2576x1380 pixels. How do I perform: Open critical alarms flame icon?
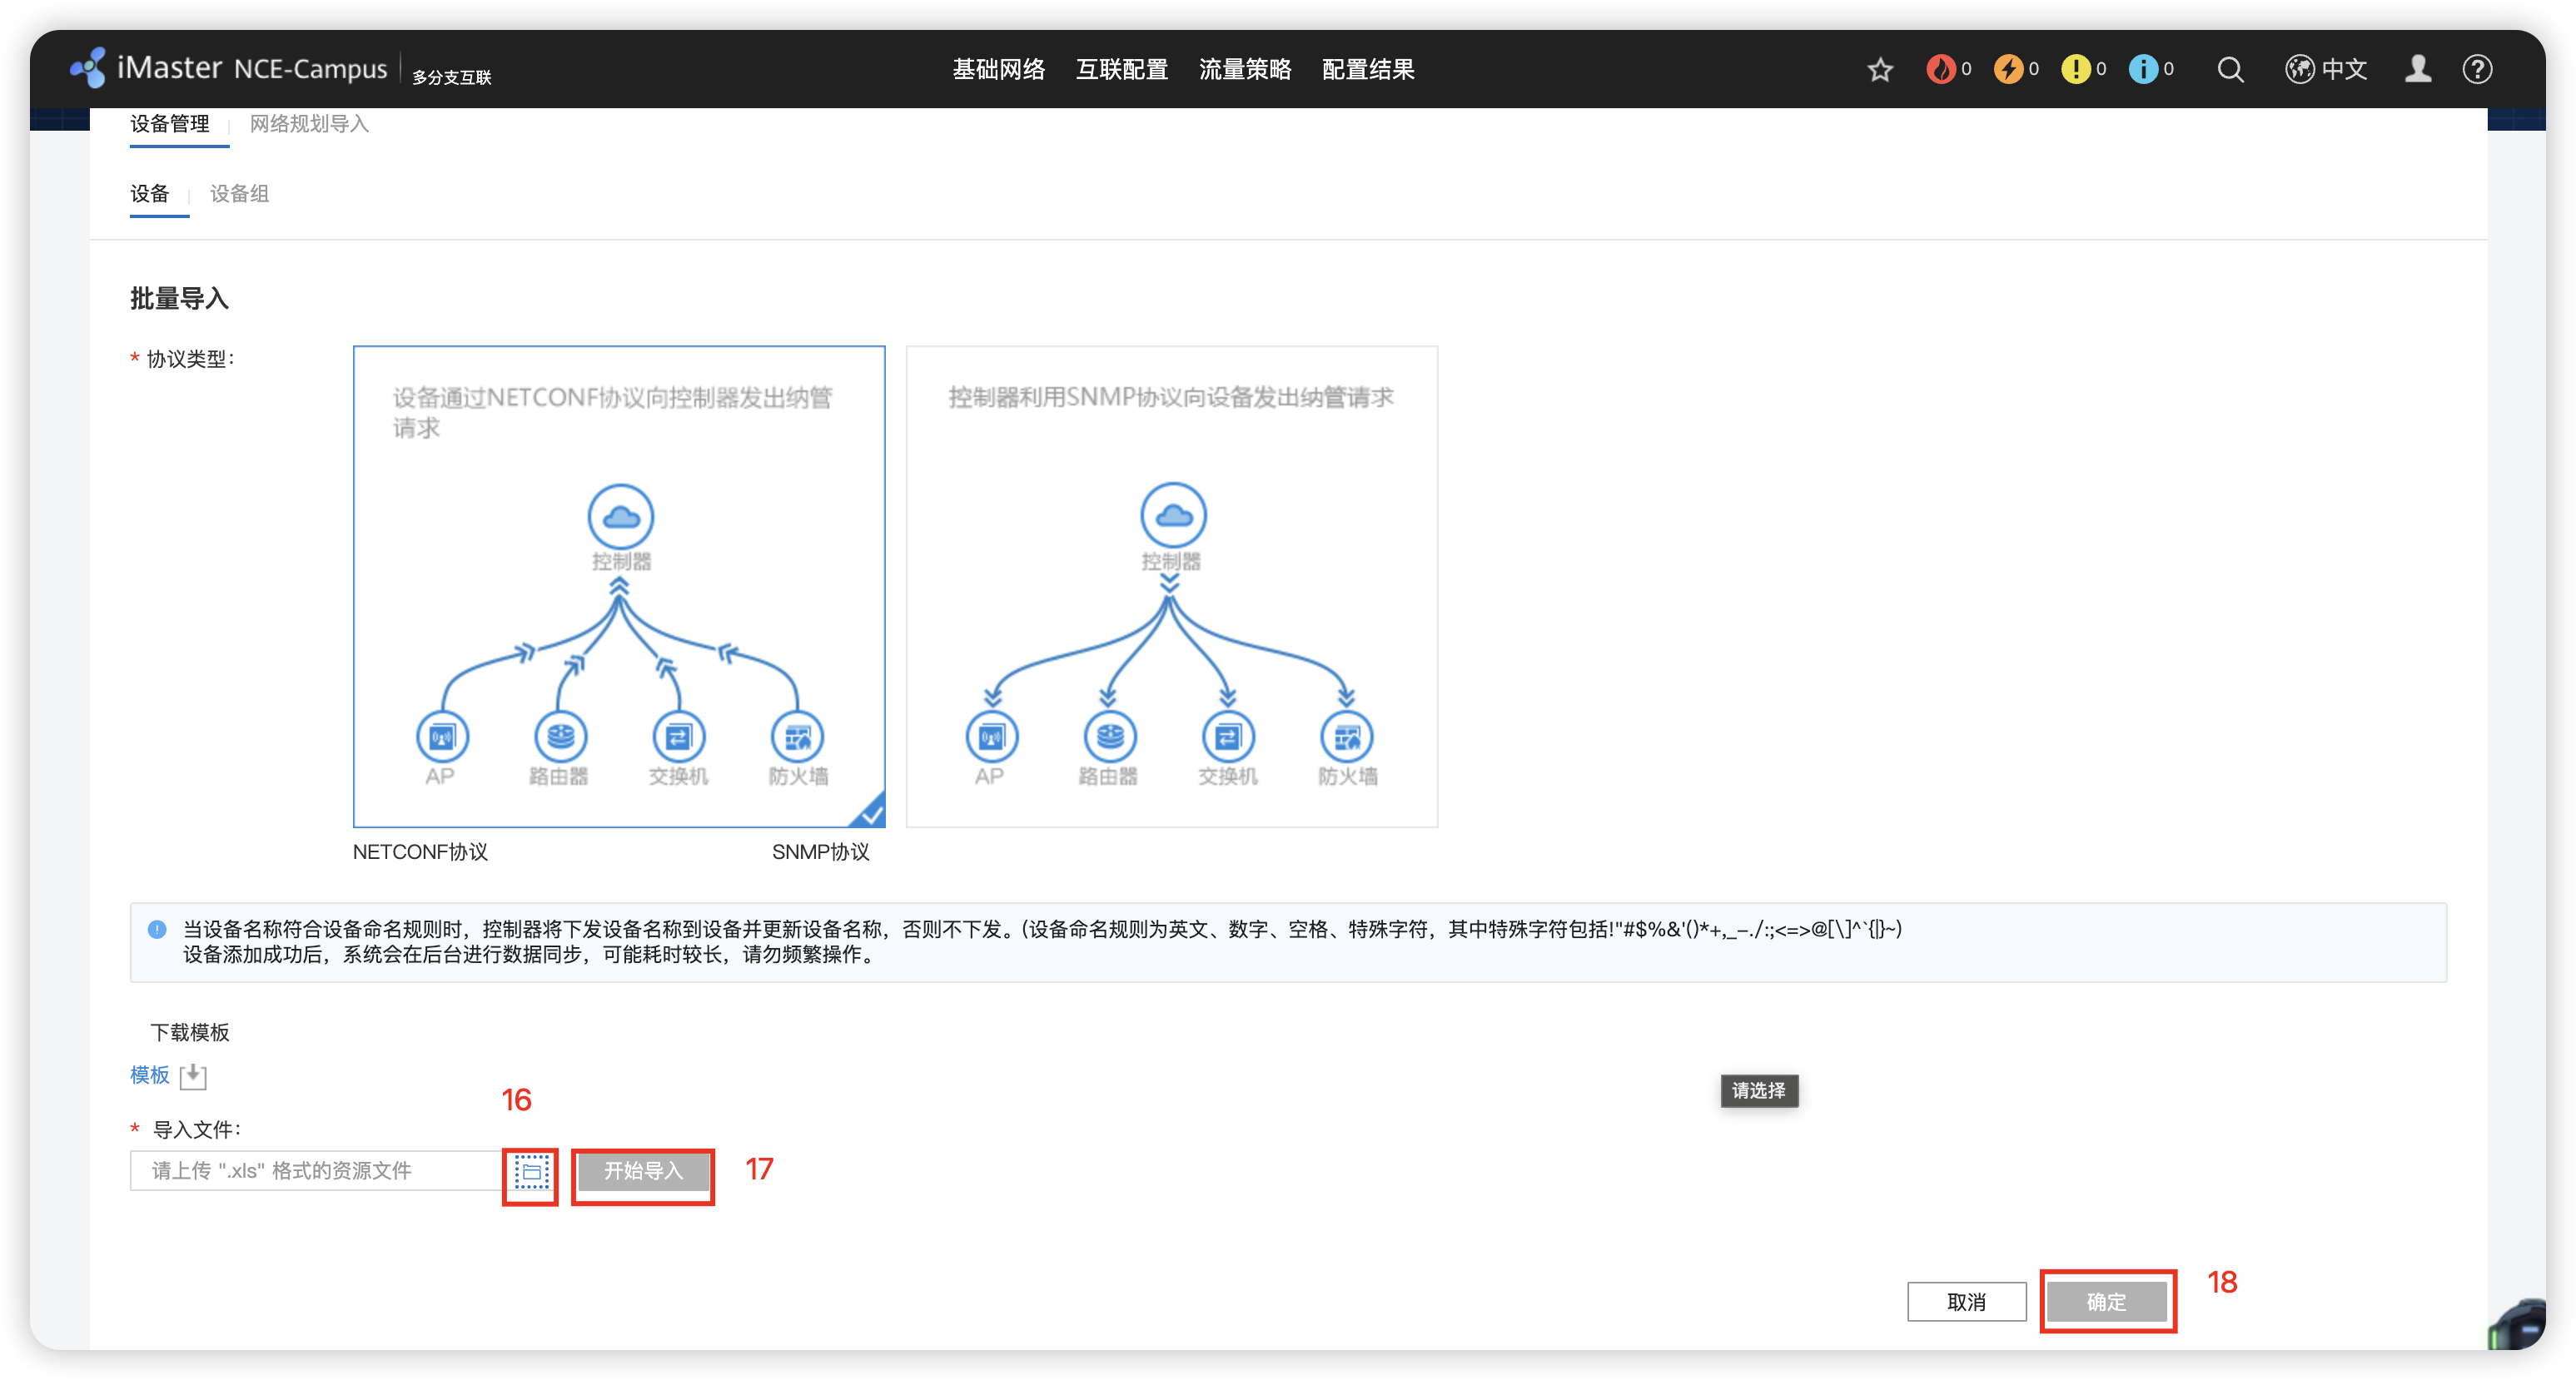point(1940,69)
